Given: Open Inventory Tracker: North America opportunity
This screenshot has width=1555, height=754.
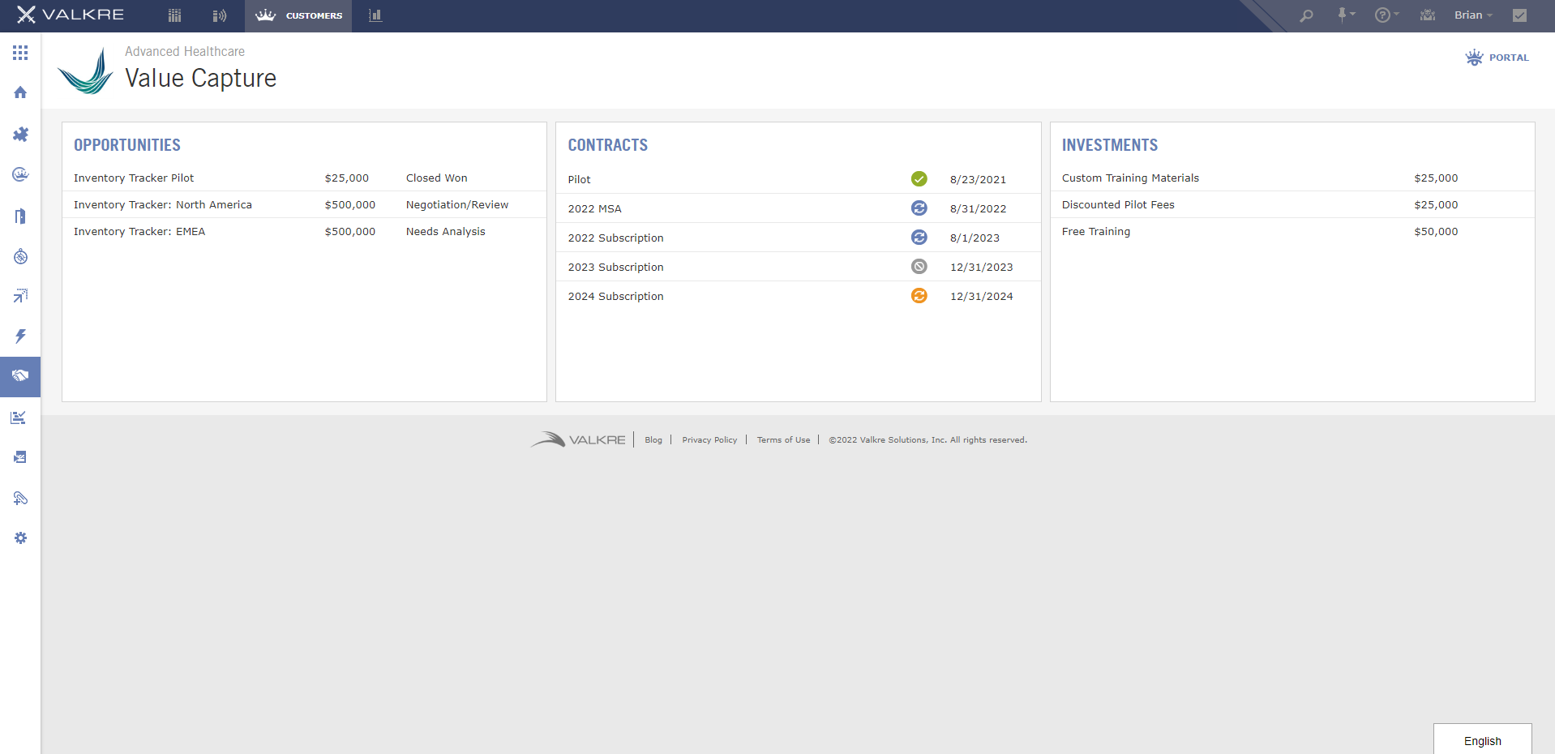Looking at the screenshot, I should pyautogui.click(x=163, y=205).
